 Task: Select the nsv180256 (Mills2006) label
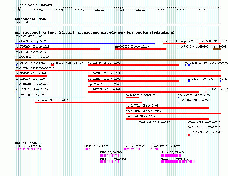(154, 122)
